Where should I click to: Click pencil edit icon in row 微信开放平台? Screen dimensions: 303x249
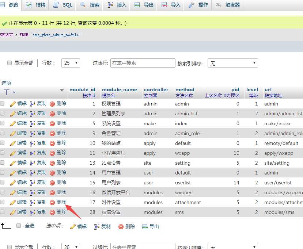click(13, 193)
